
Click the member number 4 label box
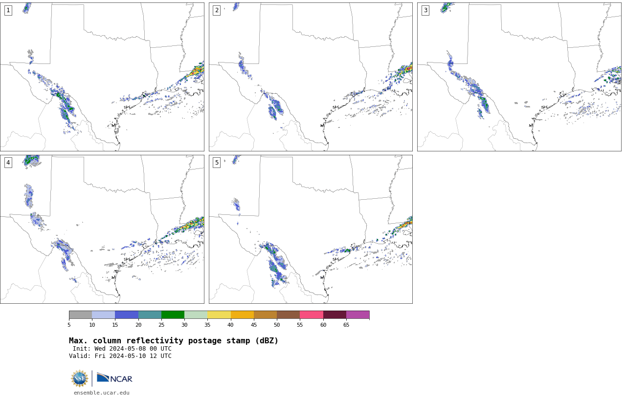pyautogui.click(x=8, y=163)
